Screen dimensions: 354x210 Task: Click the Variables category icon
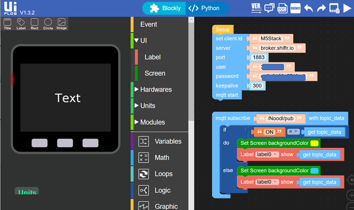pyautogui.click(x=144, y=142)
